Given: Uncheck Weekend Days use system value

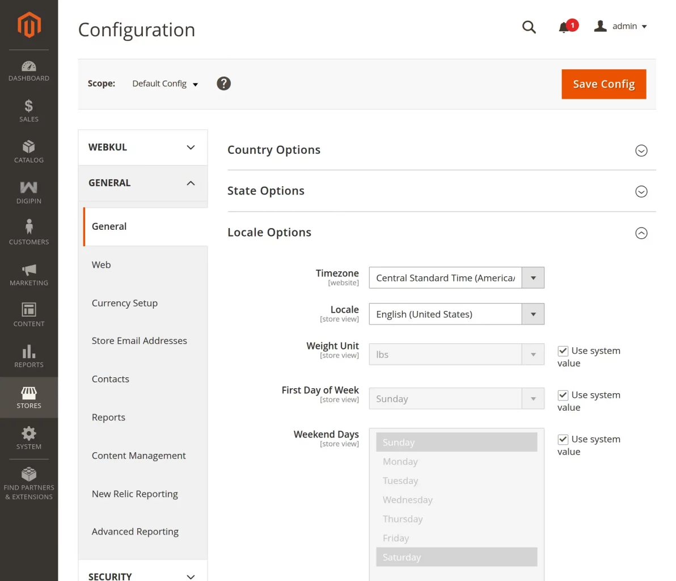Looking at the screenshot, I should click(563, 440).
